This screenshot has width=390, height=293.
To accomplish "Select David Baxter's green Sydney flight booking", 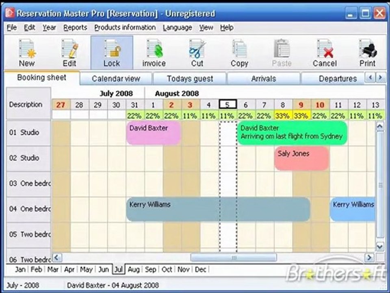I will (x=292, y=133).
